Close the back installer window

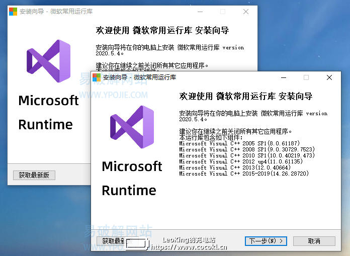(246, 12)
